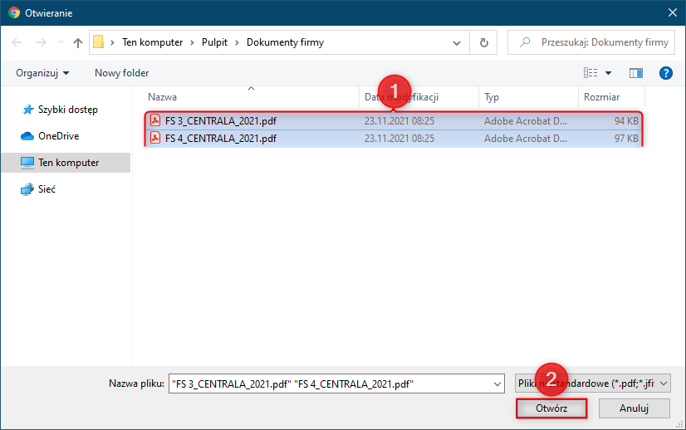Screen dimensions: 686x430
Task: Click PDF icon of FS 3_CENTRALA_2021.pdf
Action: (155, 120)
